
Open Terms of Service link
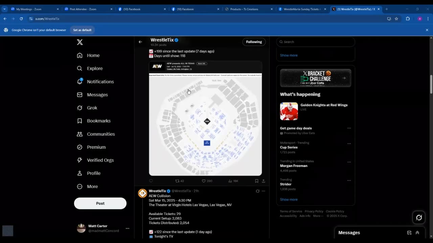[x=291, y=211]
